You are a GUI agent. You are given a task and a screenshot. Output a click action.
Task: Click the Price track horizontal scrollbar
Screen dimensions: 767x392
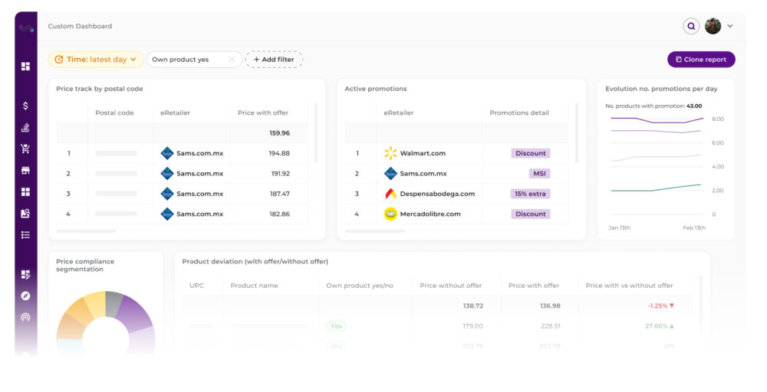point(86,231)
